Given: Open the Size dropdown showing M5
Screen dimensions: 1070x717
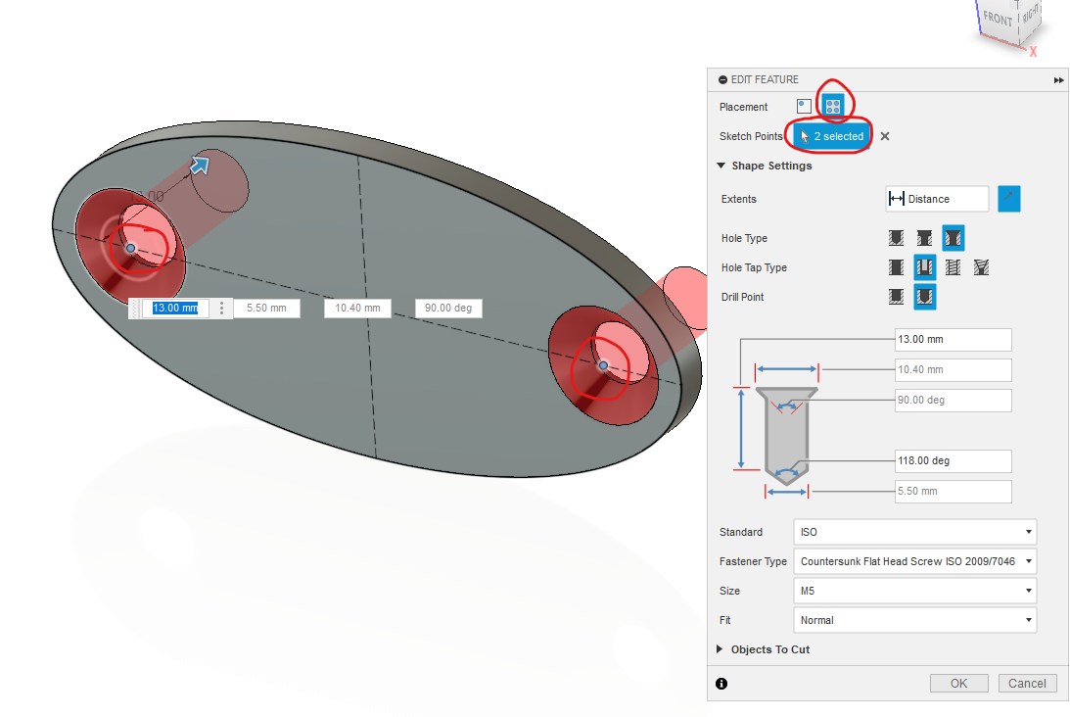Looking at the screenshot, I should point(914,591).
